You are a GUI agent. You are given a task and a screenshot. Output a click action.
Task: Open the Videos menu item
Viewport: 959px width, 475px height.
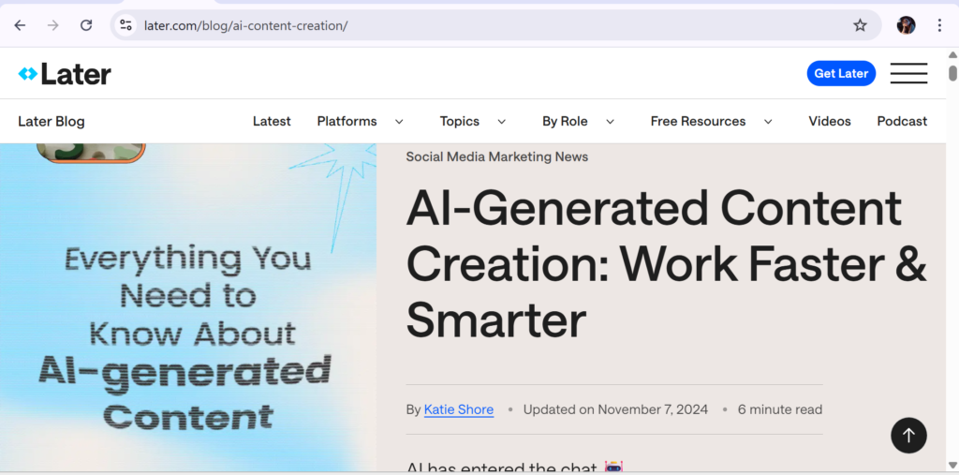pos(830,121)
